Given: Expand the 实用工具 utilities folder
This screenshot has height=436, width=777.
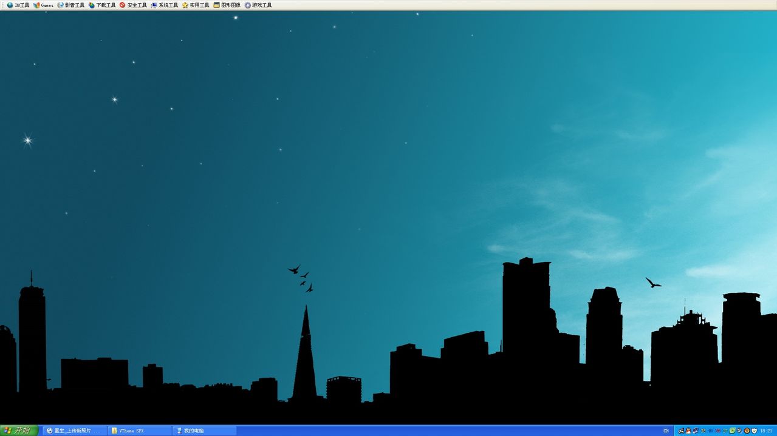Looking at the screenshot, I should coord(196,5).
